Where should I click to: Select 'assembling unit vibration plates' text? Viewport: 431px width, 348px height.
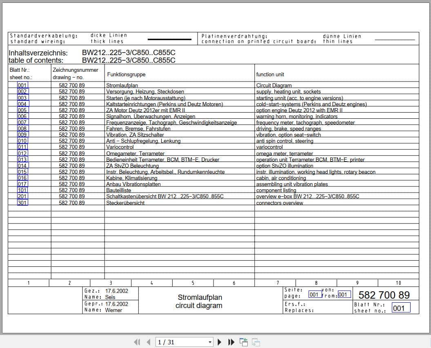[x=292, y=184]
